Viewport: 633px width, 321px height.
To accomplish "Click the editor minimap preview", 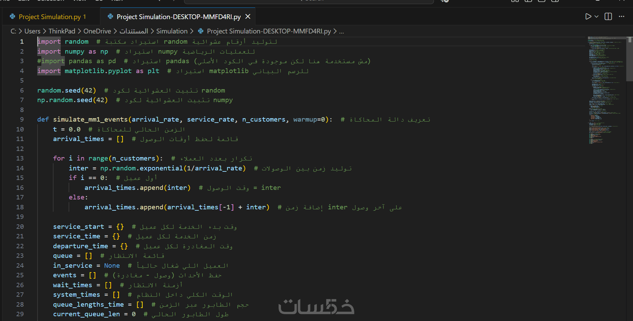I will [x=607, y=90].
